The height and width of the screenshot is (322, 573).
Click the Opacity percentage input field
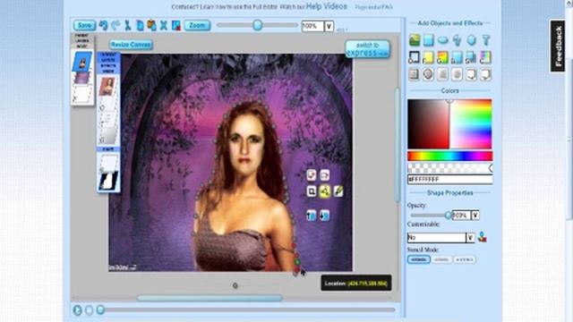tap(461, 216)
